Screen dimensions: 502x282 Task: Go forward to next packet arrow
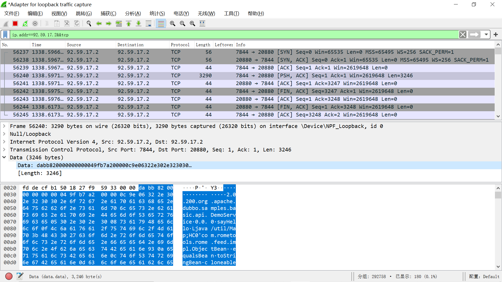pos(109,24)
